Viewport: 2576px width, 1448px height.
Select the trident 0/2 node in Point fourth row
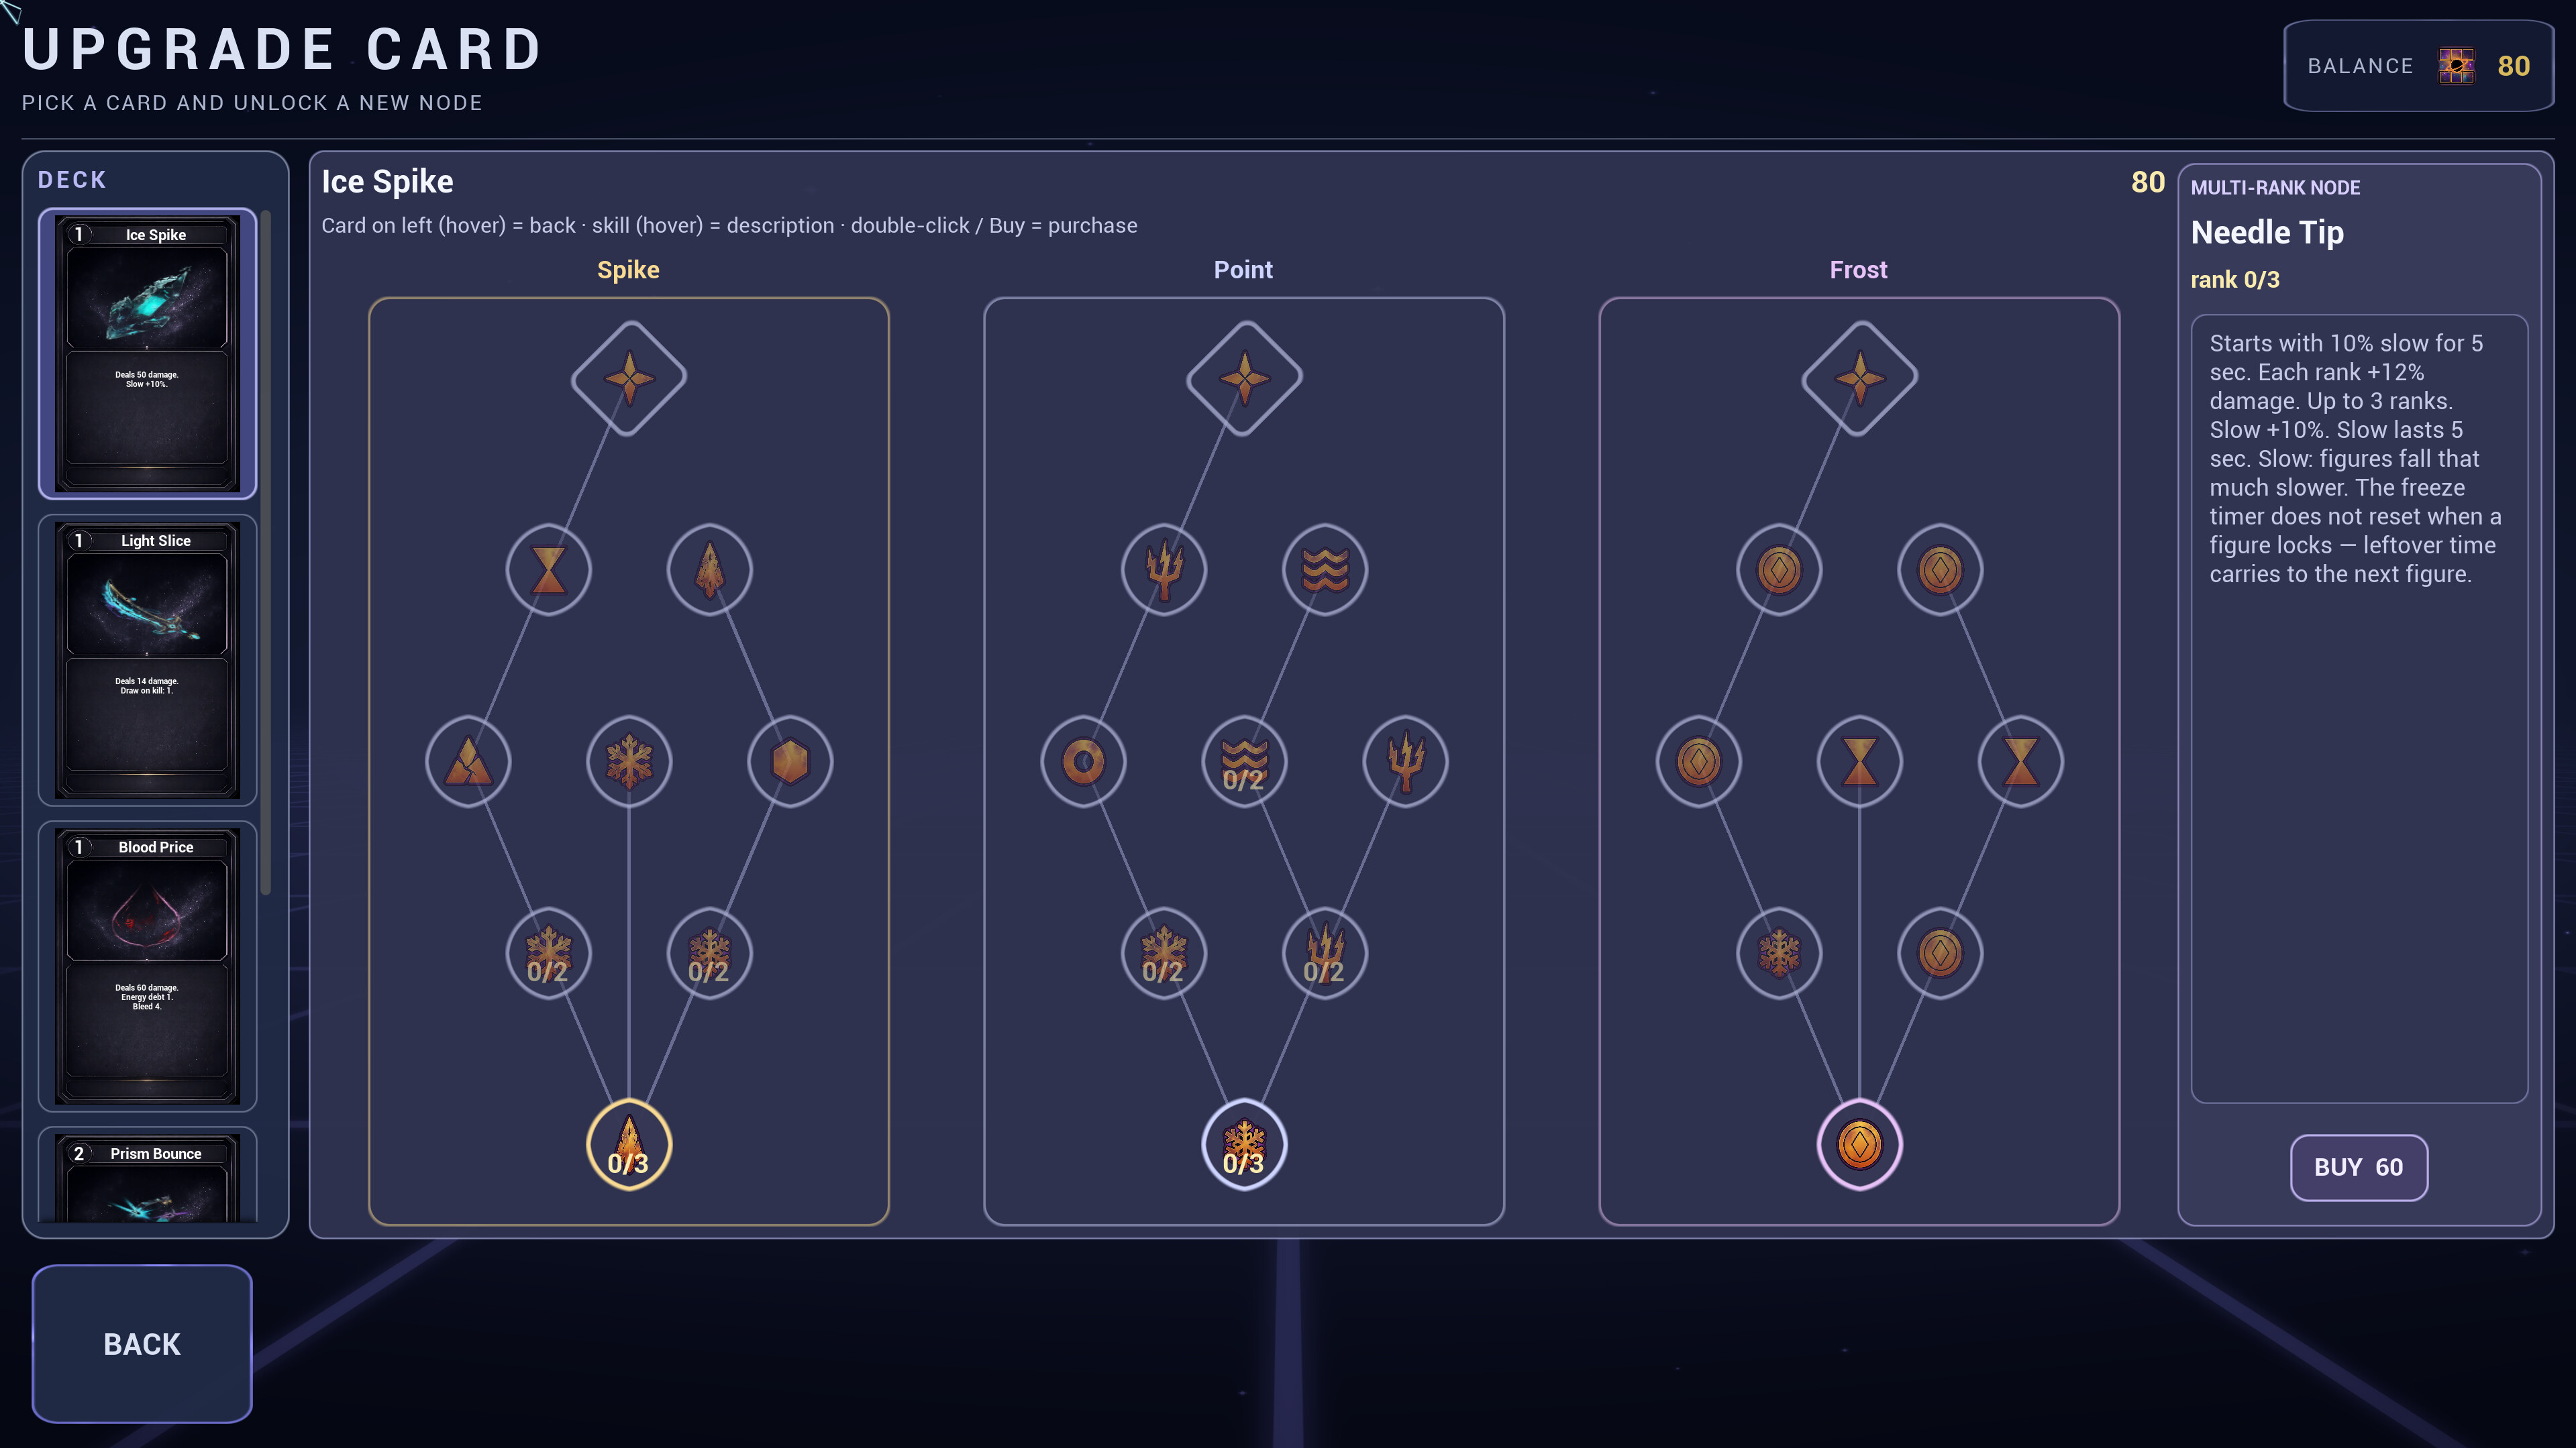click(1325, 952)
